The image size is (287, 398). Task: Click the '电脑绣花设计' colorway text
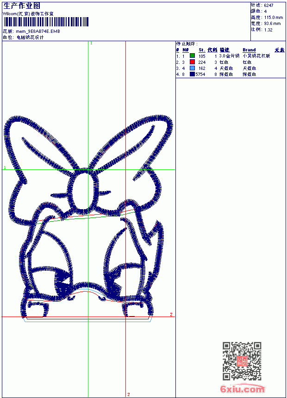30,37
